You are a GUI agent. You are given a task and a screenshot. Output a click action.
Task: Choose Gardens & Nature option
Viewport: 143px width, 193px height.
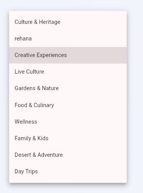point(68,88)
